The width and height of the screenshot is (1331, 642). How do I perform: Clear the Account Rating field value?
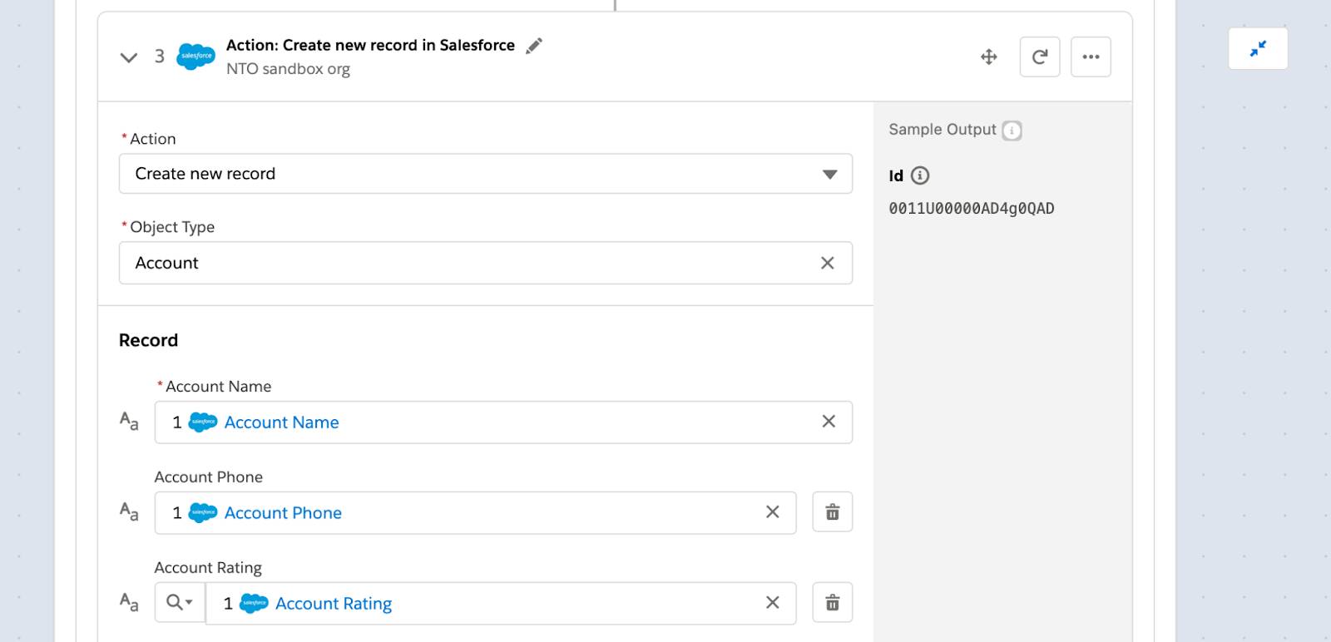click(772, 603)
